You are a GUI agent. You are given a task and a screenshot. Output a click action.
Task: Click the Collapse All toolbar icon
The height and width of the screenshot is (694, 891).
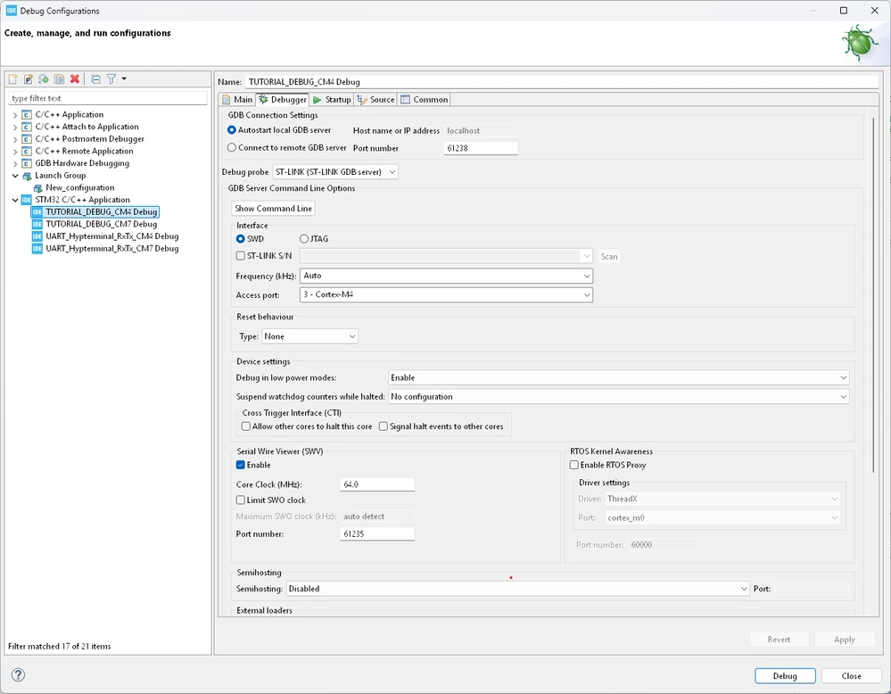pyautogui.click(x=96, y=79)
